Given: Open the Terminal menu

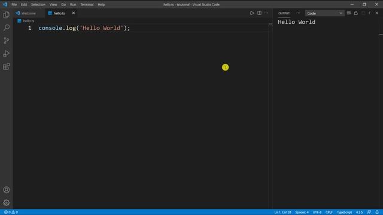Looking at the screenshot, I should [x=87, y=4].
